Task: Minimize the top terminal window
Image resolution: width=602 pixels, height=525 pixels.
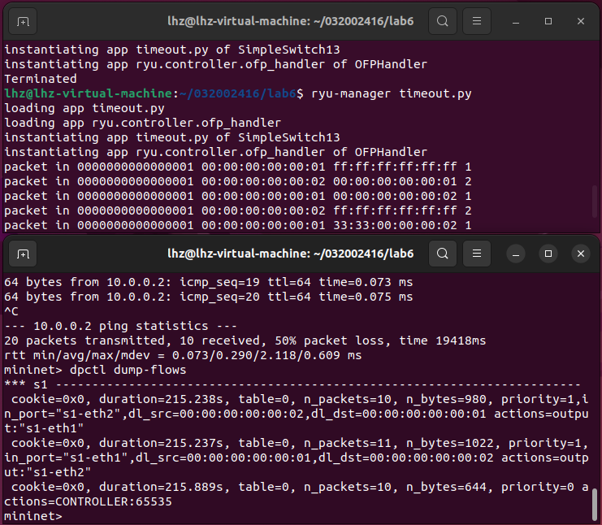Action: coord(515,20)
